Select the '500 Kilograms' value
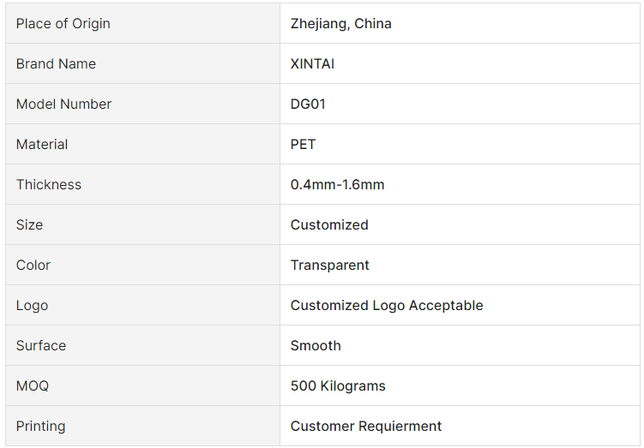This screenshot has height=448, width=644. 338,386
